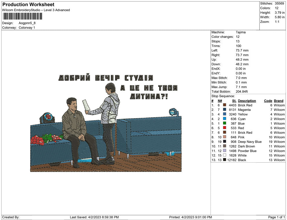Click the dark swatch for Deep Navy Blue
This screenshot has height=220, width=287.
point(225,141)
